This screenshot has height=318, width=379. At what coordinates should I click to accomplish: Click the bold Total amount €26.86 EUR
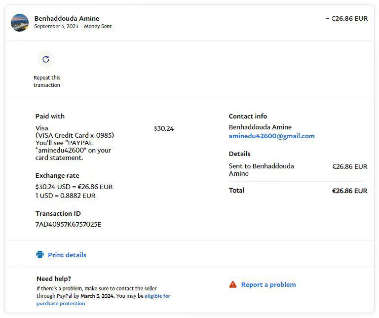click(x=349, y=191)
